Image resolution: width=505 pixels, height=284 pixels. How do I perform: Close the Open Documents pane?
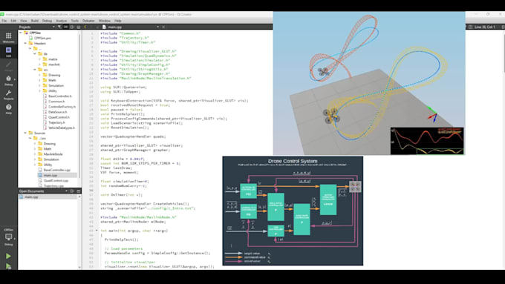(78, 191)
